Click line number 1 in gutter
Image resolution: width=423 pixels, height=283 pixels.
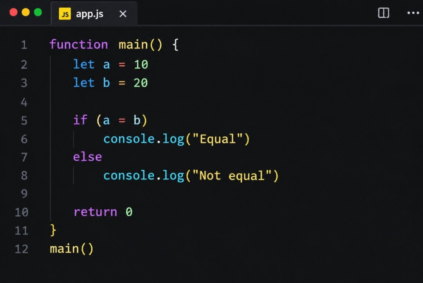click(x=24, y=45)
